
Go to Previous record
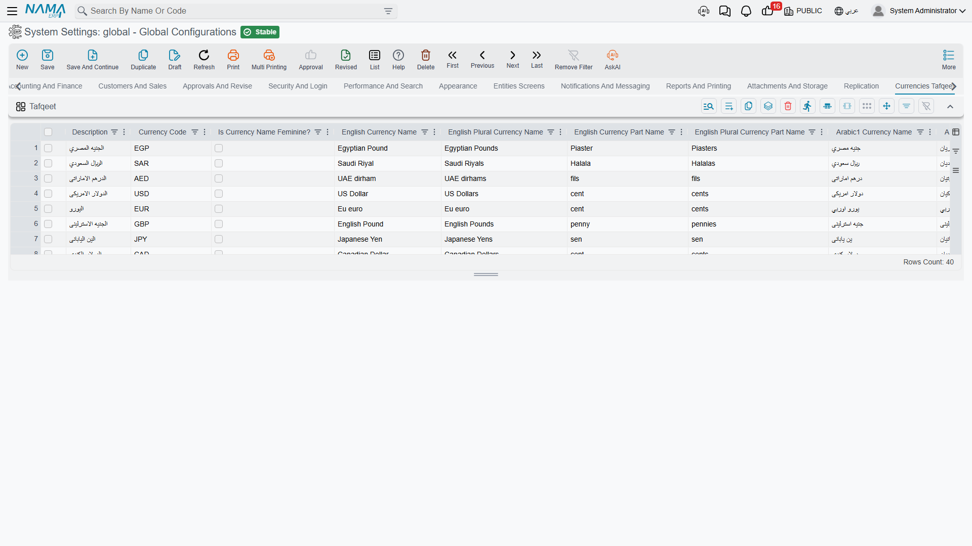click(482, 60)
